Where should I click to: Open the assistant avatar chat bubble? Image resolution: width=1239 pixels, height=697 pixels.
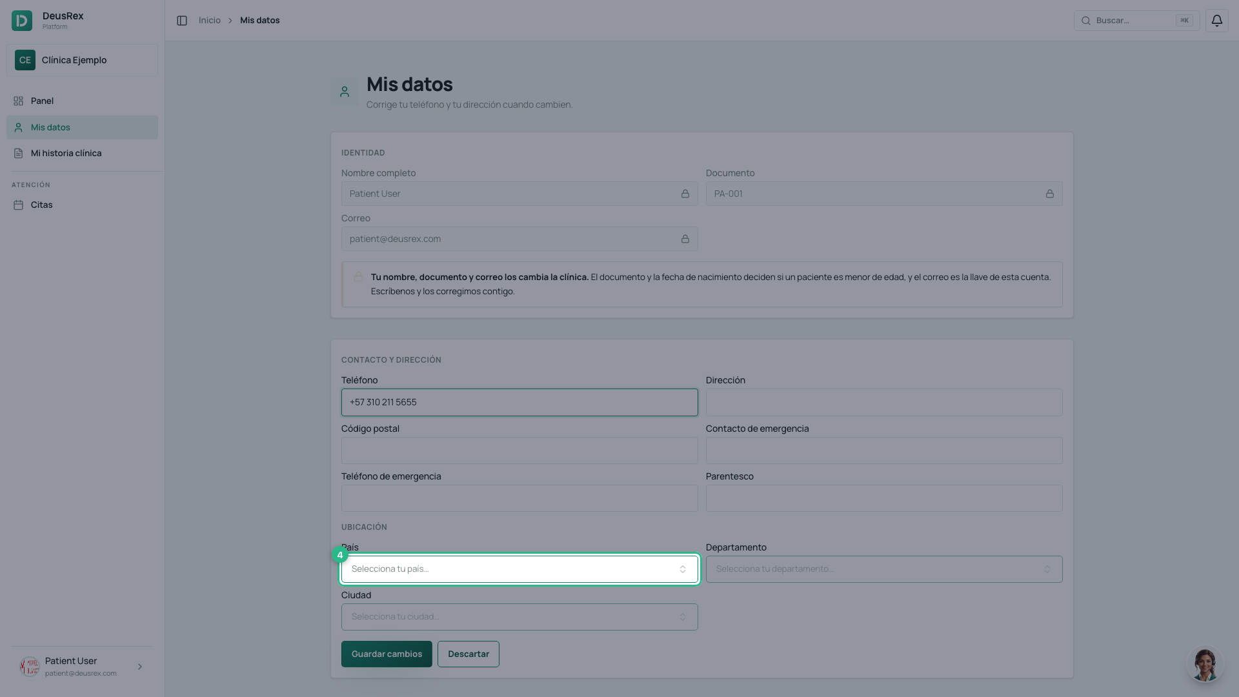(1205, 664)
